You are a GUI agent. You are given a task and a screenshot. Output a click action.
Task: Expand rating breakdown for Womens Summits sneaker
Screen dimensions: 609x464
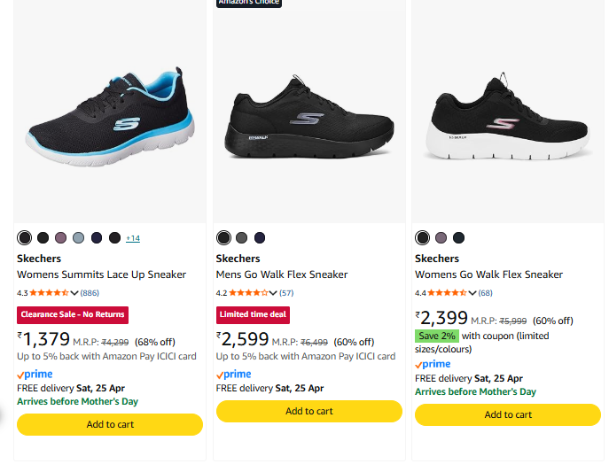[x=74, y=292]
